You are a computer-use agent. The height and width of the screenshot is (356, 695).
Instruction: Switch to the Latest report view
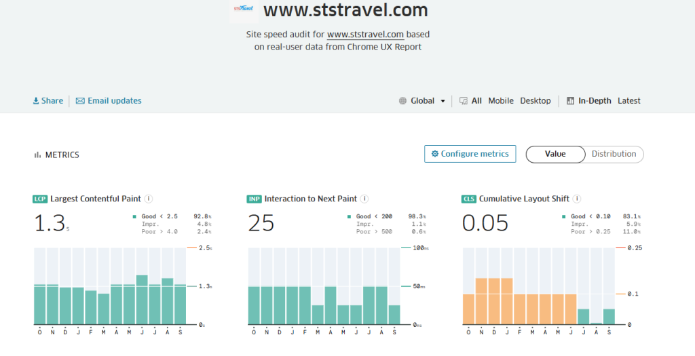coord(628,101)
